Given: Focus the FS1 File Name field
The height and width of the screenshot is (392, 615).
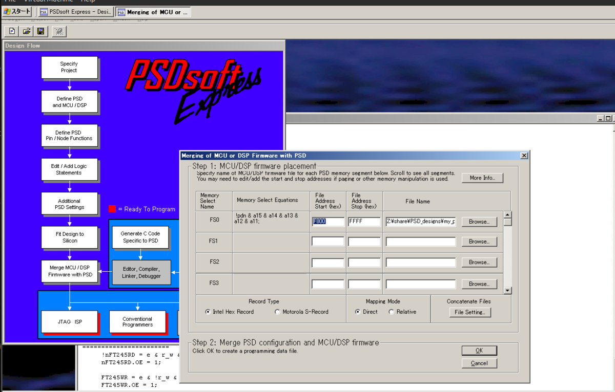Looking at the screenshot, I should point(421,242).
